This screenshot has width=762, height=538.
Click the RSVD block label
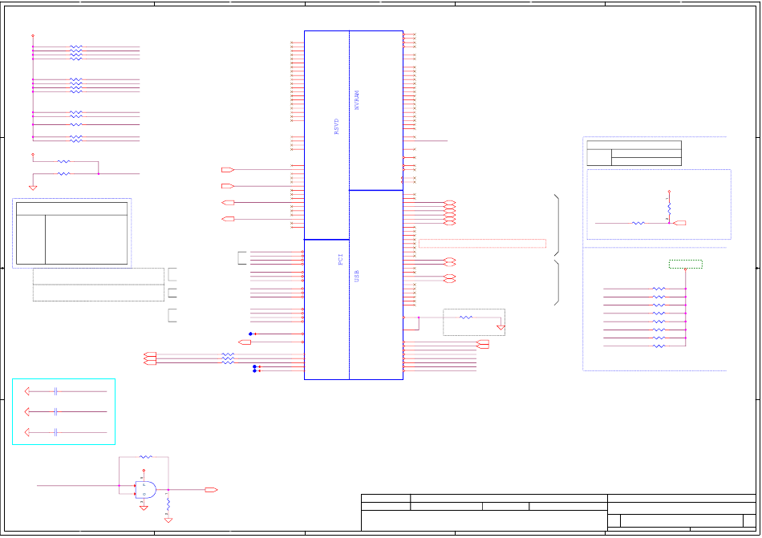click(x=336, y=126)
